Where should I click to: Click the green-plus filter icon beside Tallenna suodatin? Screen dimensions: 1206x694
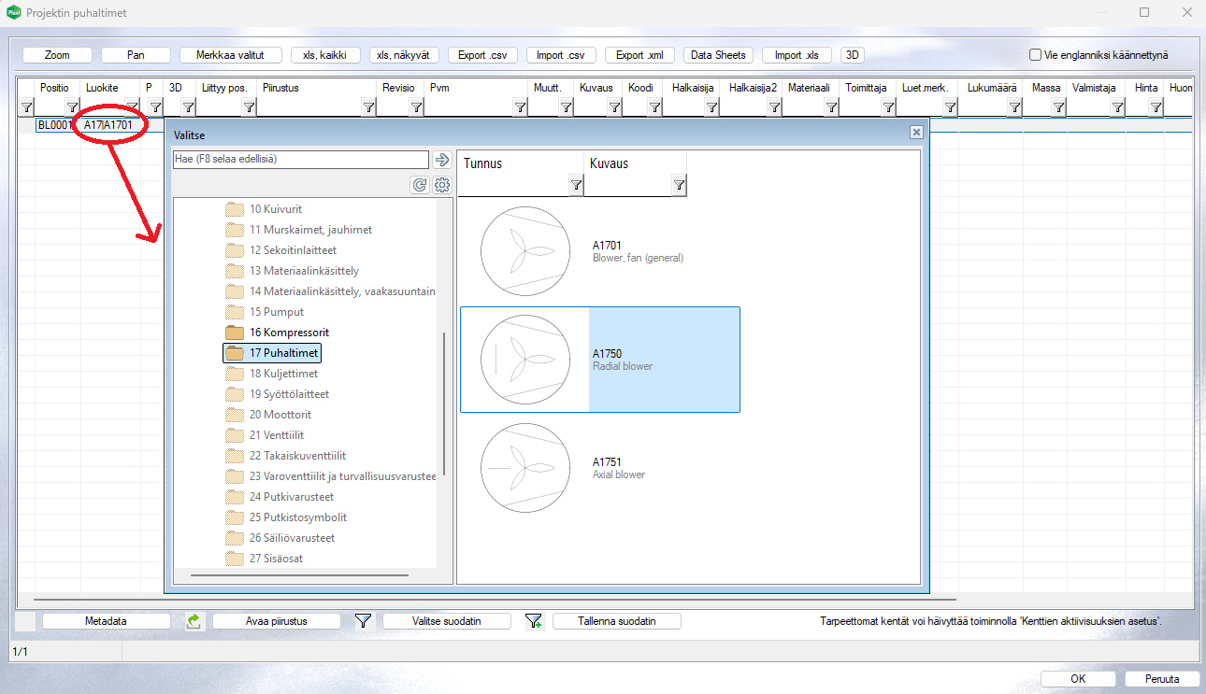pyautogui.click(x=534, y=621)
